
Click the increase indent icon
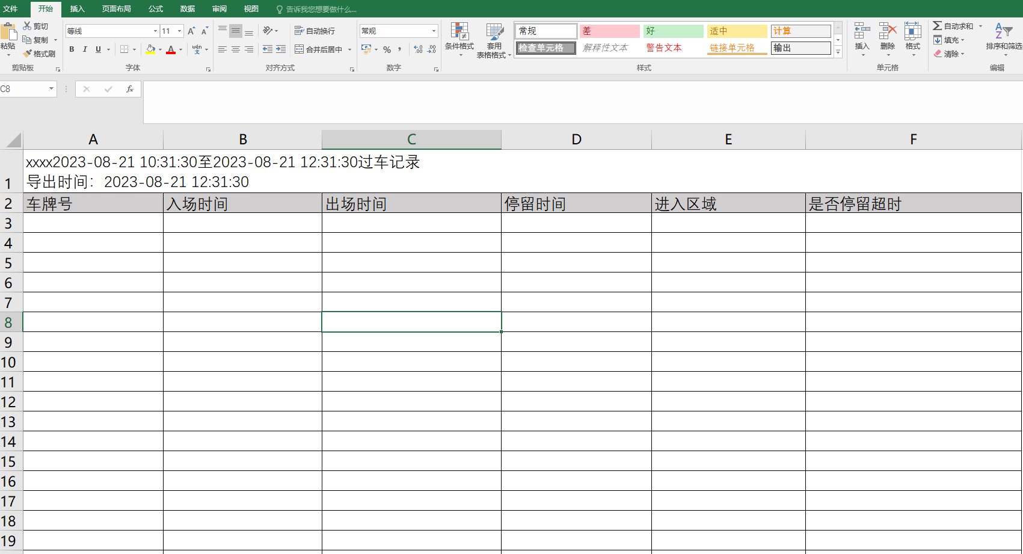pos(281,49)
